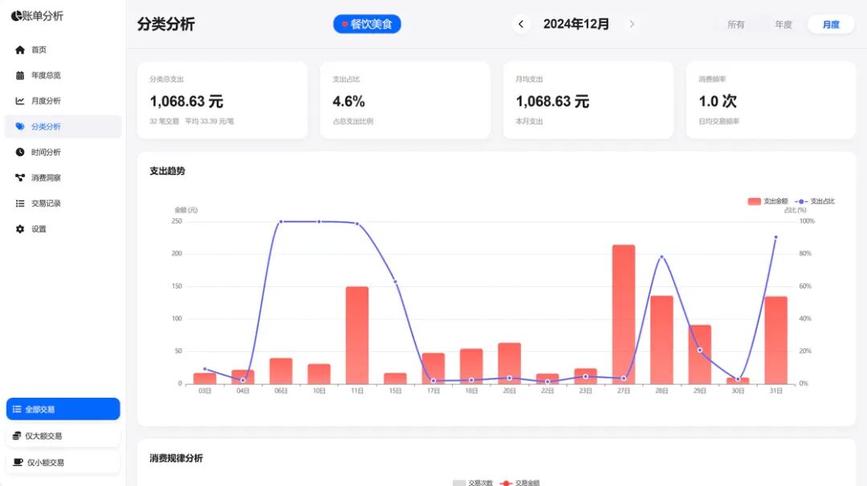Navigate to 消费洞察
The image size is (867, 486).
63,177
